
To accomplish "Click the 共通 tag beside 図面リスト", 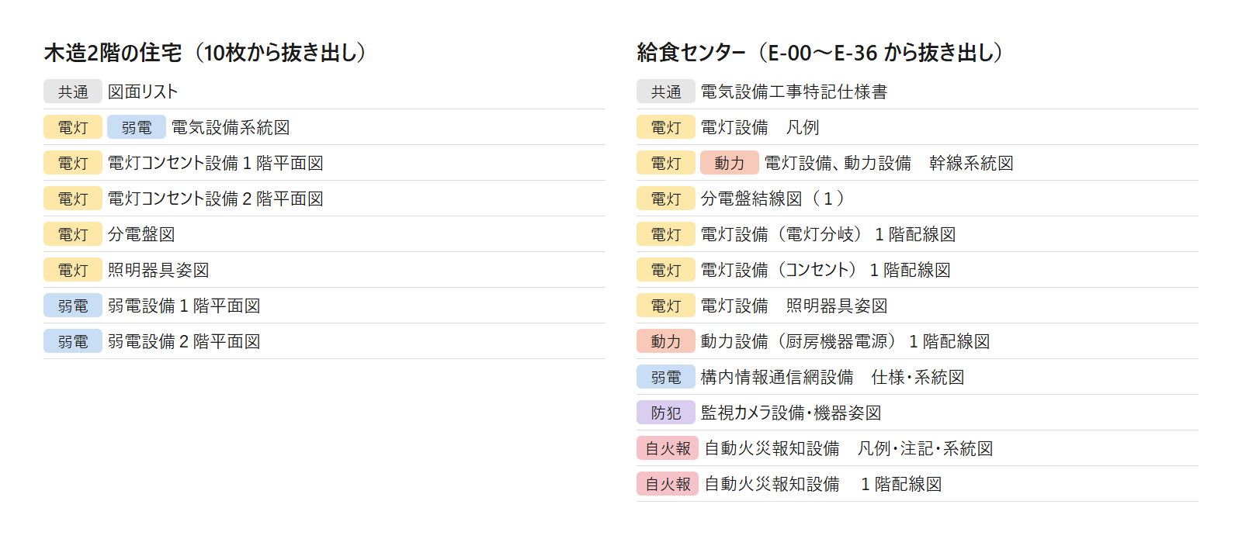I will click(73, 92).
